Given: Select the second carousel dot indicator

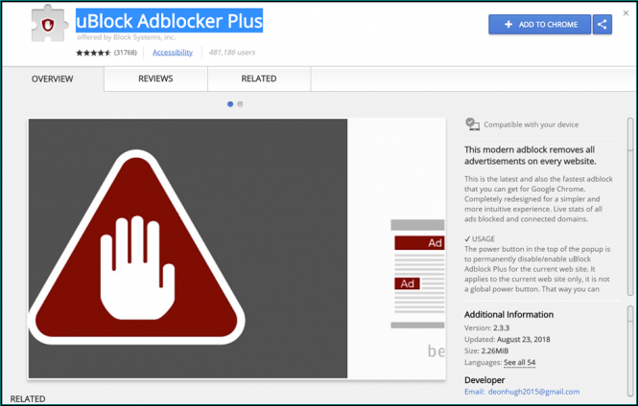Looking at the screenshot, I should coord(240,103).
